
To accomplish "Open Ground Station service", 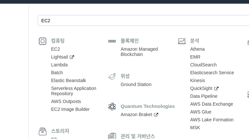I will (x=136, y=84).
